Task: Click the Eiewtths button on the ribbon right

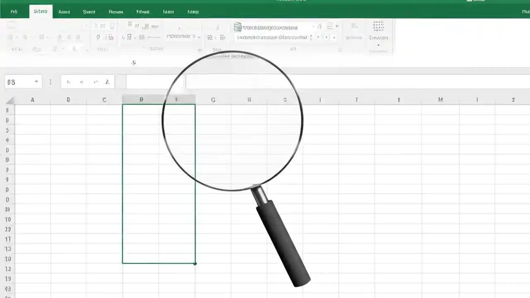Action: pos(378,37)
